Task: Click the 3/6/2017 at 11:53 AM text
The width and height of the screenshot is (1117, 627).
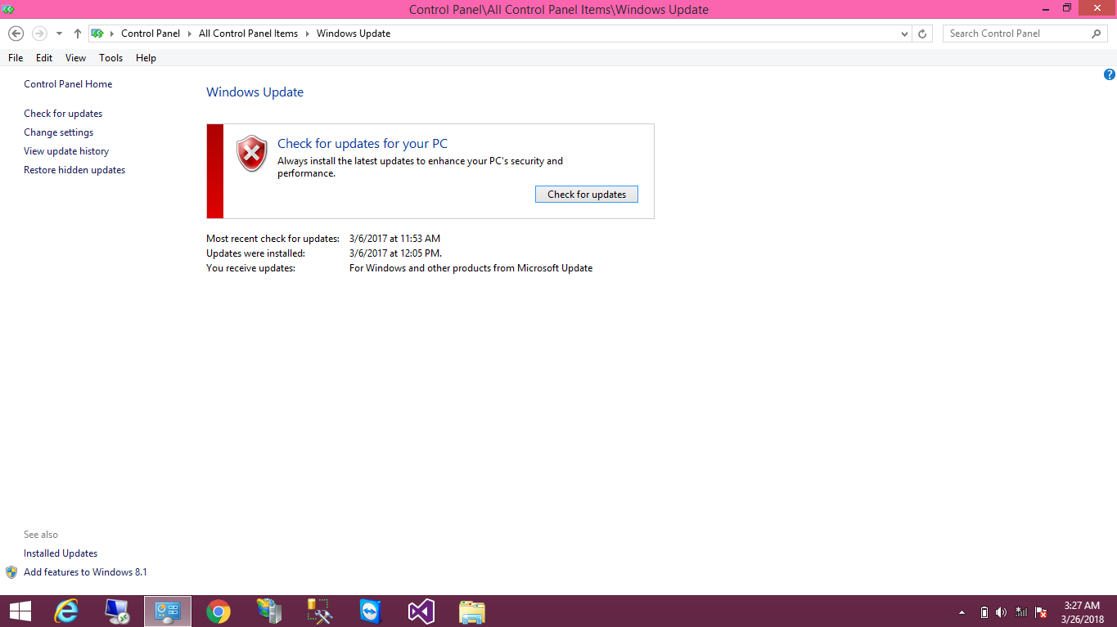Action: pos(394,239)
